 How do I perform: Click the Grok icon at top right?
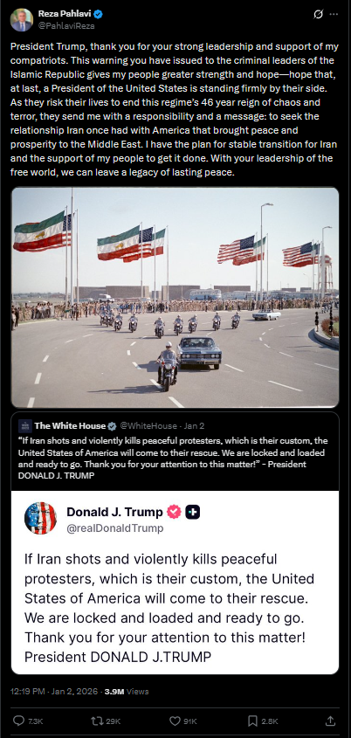coord(318,15)
